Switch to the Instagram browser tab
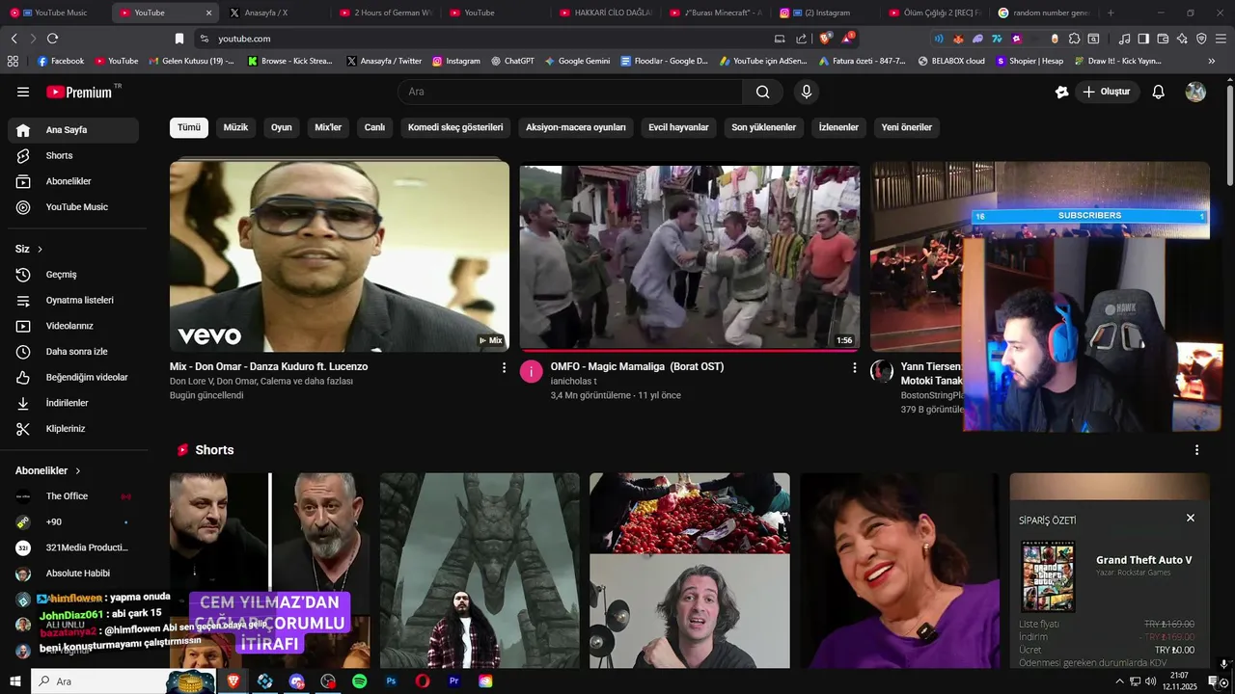The width and height of the screenshot is (1235, 694). [x=824, y=13]
